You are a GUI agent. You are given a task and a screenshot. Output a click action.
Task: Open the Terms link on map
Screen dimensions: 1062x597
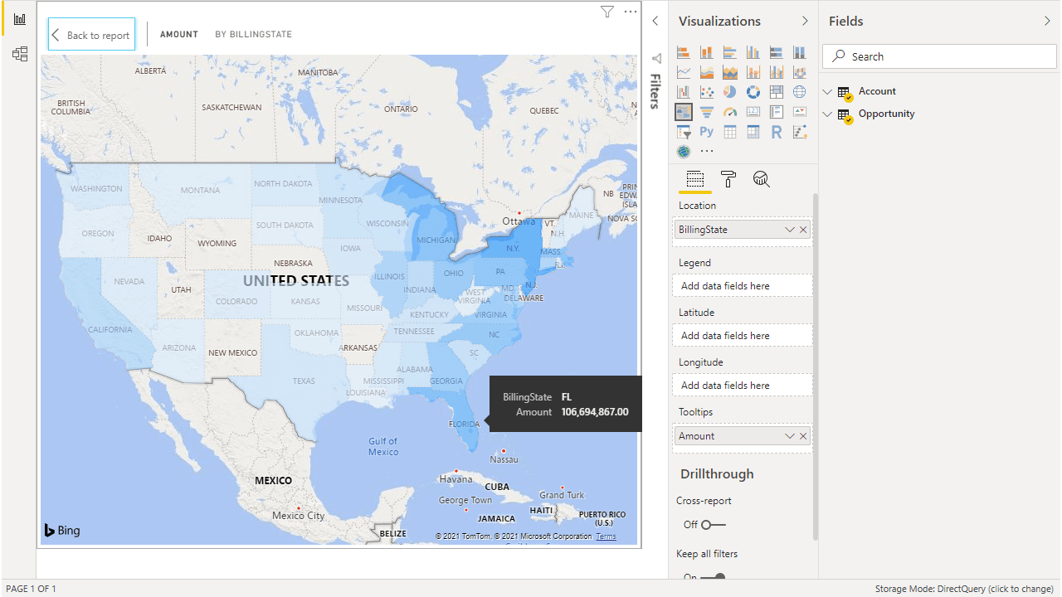[606, 536]
